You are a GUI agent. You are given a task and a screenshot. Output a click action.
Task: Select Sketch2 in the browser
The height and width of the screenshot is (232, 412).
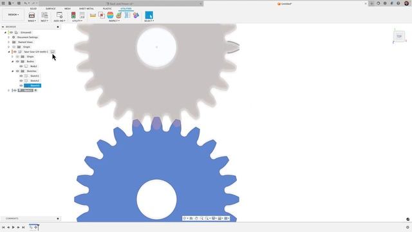(x=34, y=81)
